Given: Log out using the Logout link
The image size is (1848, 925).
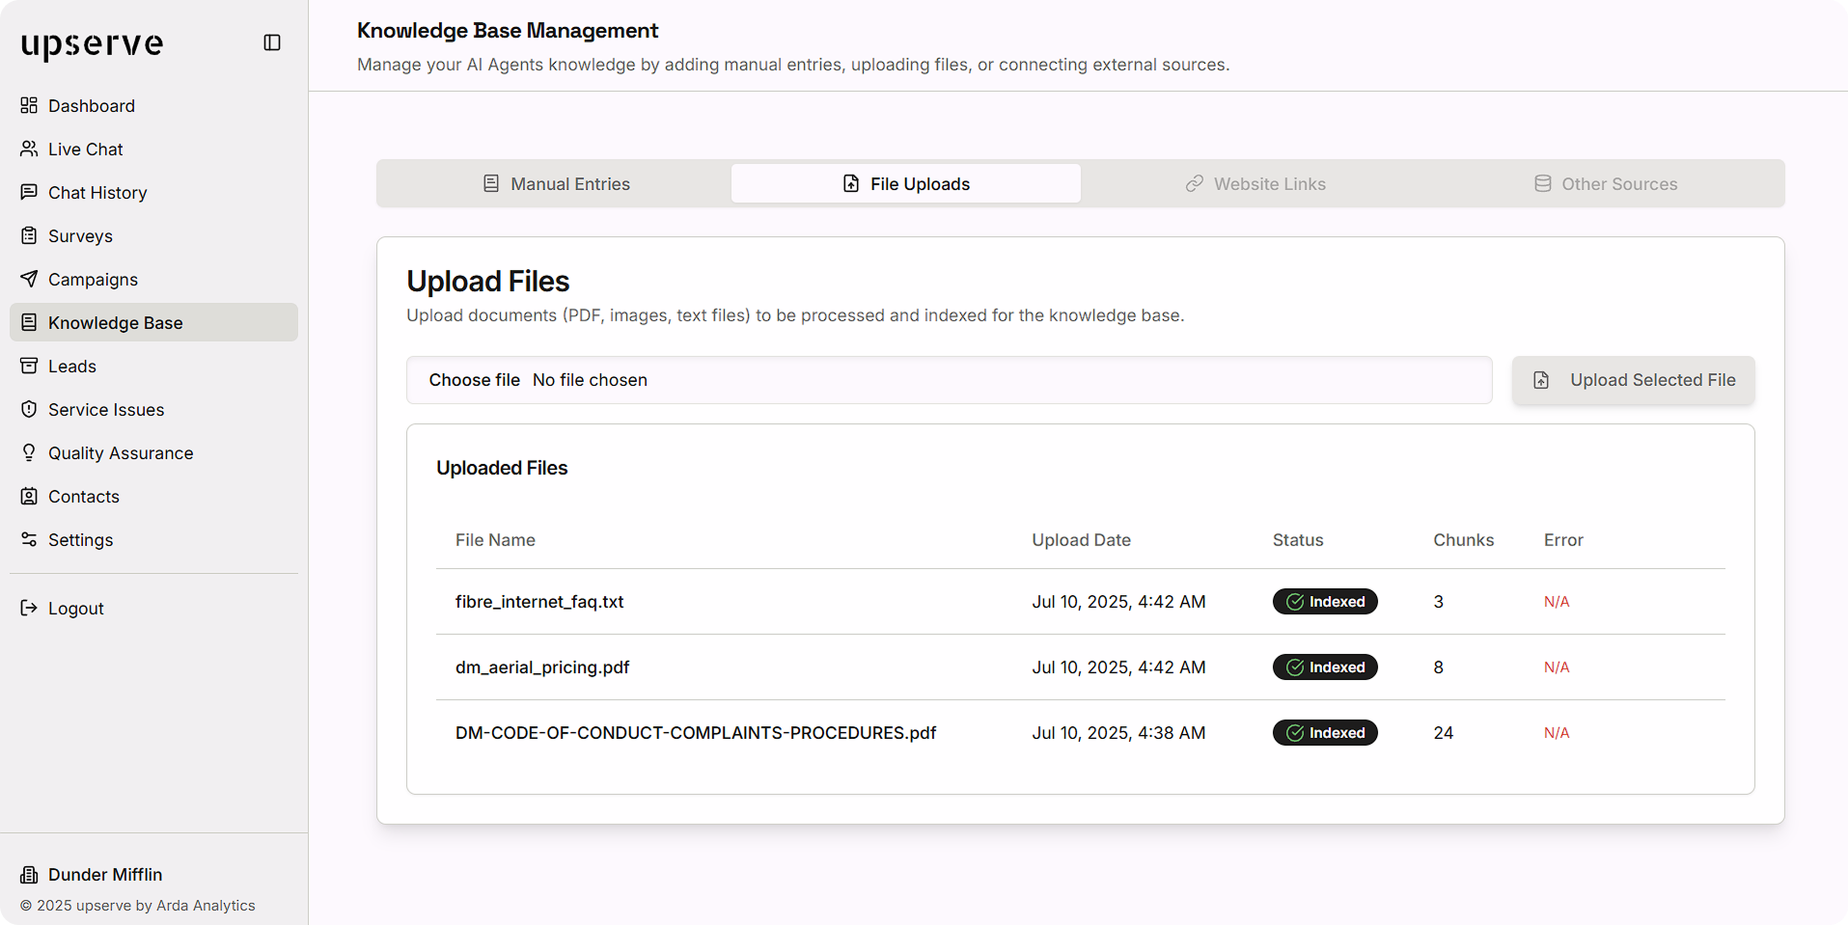Looking at the screenshot, I should [x=75, y=609].
